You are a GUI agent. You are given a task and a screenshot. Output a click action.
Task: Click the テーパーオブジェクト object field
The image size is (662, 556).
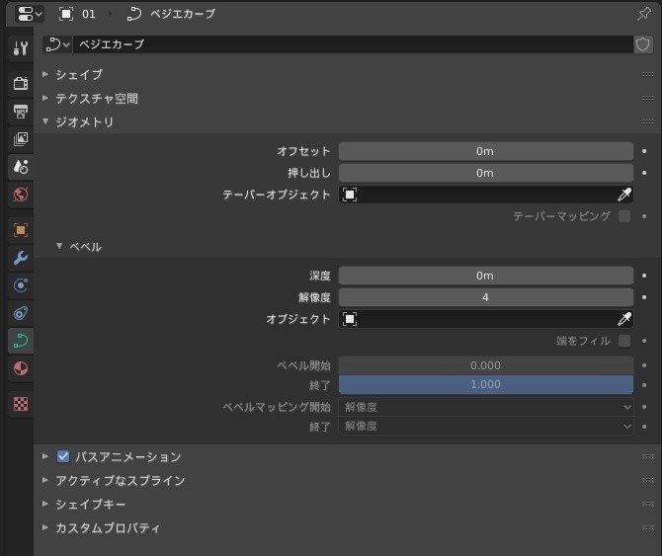[x=477, y=195]
